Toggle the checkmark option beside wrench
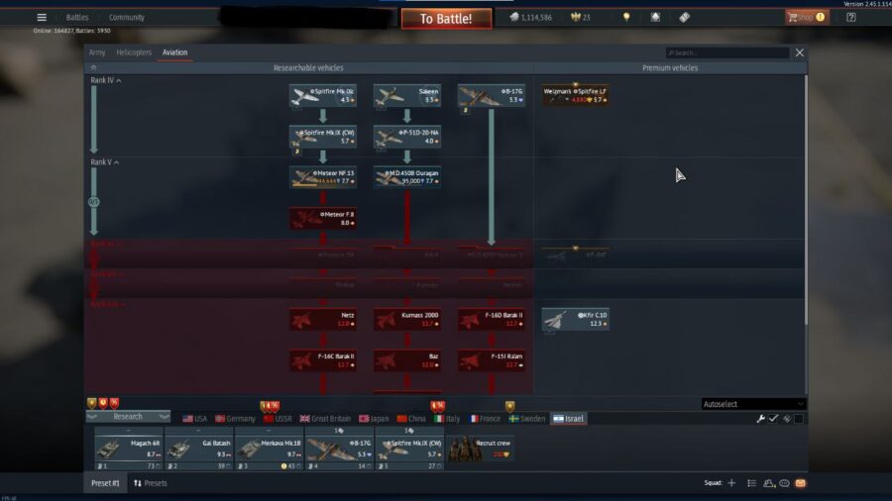This screenshot has width=892, height=501. pos(773,419)
